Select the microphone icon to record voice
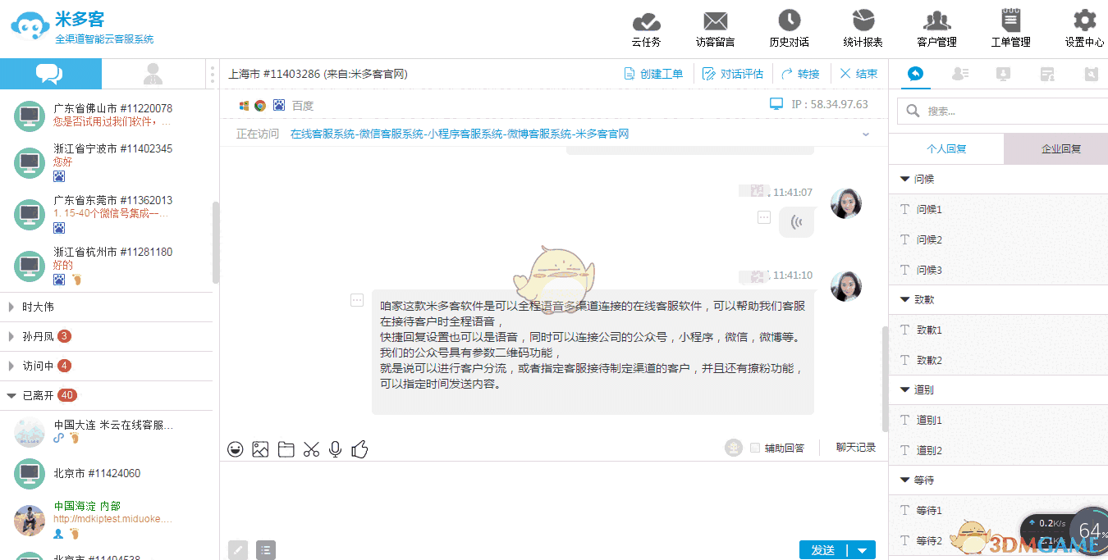The width and height of the screenshot is (1108, 560). tap(334, 448)
